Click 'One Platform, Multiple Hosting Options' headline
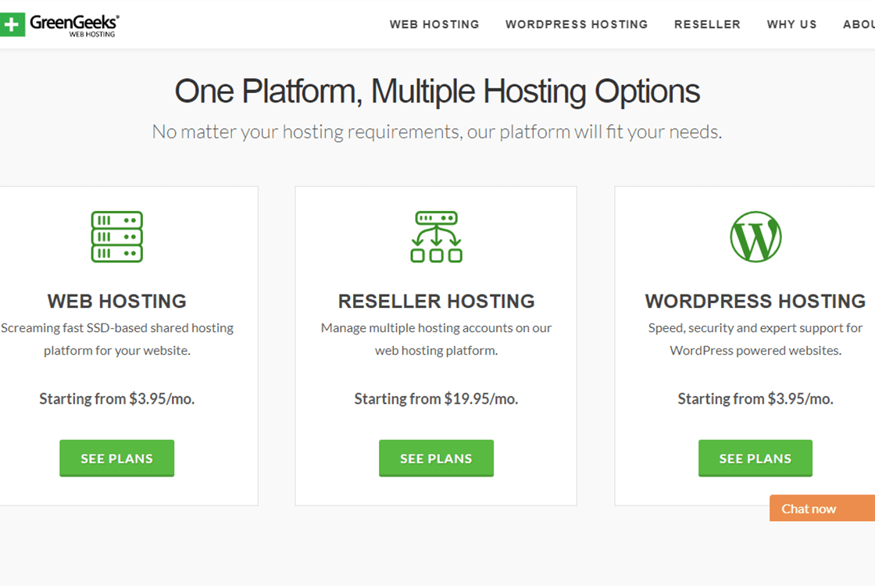Viewport: 875px width, 586px height. pos(437,91)
